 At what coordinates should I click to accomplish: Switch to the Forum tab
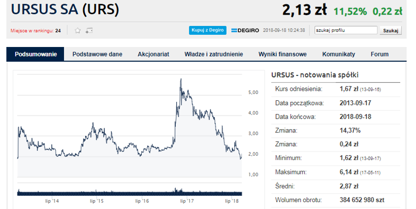coord(379,54)
